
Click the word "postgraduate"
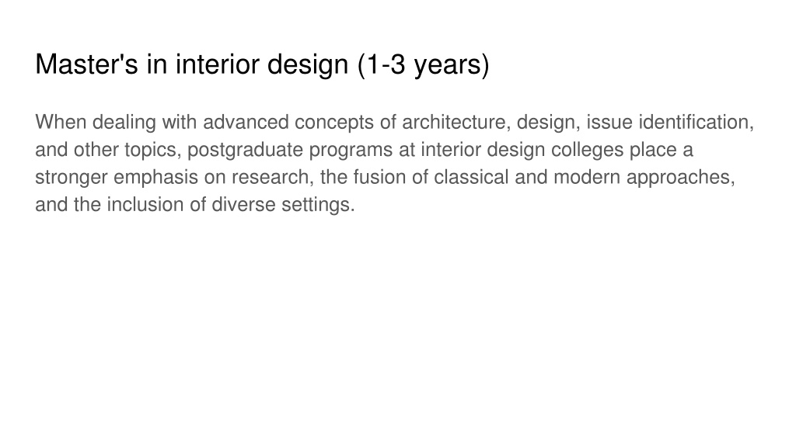click(x=245, y=151)
